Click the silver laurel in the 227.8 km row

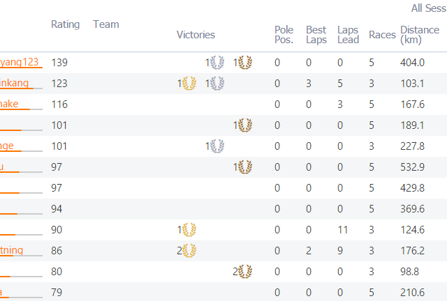coord(217,146)
